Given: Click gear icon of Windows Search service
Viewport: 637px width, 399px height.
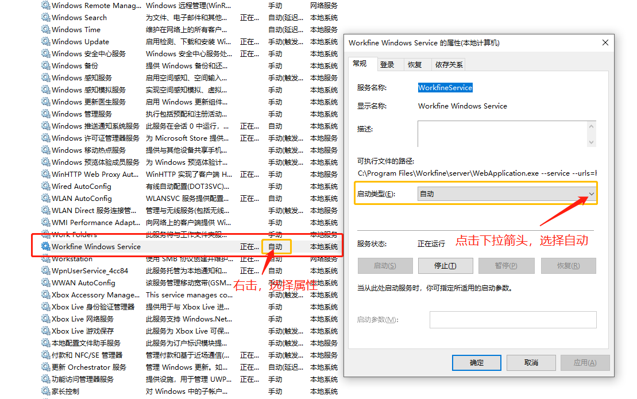Looking at the screenshot, I should tap(45, 17).
